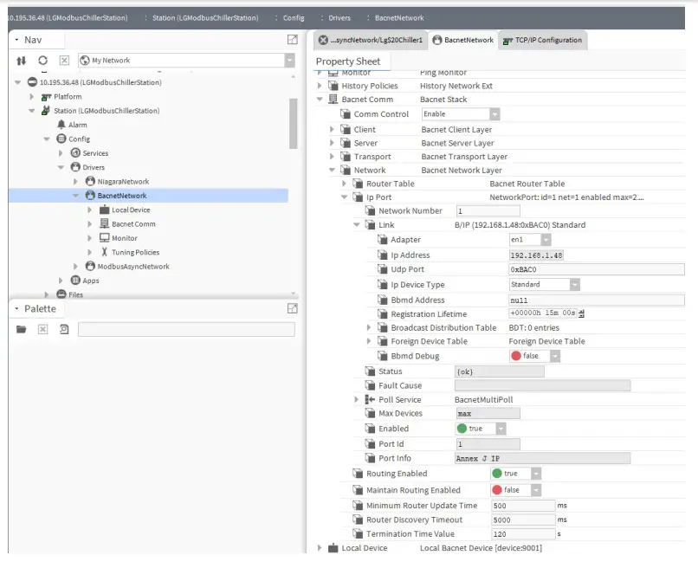The image size is (698, 568).
Task: Expand the Broadcast Distribution Table row
Action: [369, 327]
